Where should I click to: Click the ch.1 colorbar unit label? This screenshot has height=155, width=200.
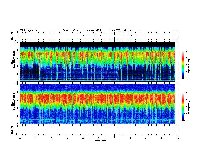point(189,66)
